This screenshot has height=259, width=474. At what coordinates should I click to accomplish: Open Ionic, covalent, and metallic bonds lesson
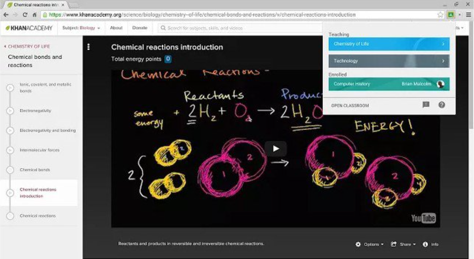[45, 88]
